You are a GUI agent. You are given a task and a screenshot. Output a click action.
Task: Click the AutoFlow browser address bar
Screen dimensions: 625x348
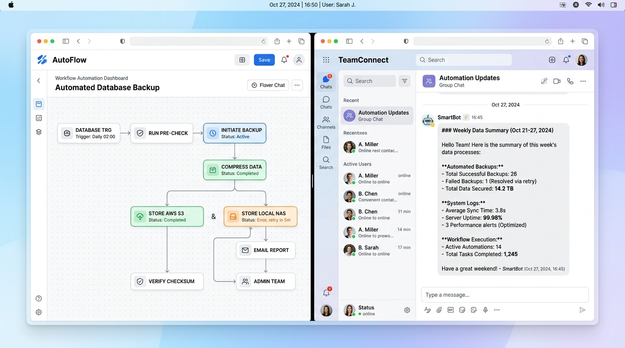click(200, 41)
